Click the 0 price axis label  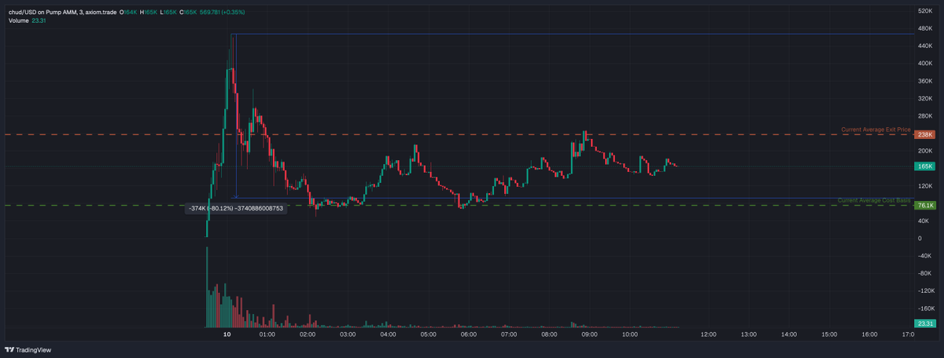click(x=920, y=238)
